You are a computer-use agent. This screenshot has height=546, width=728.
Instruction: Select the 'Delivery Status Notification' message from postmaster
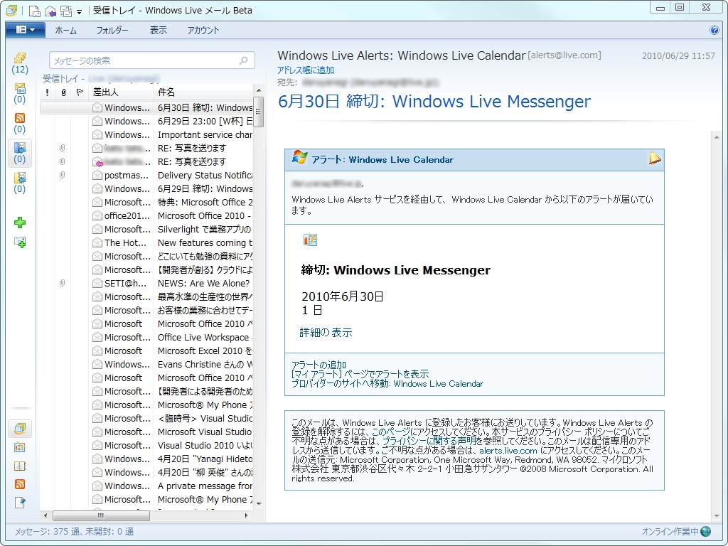pos(146,176)
